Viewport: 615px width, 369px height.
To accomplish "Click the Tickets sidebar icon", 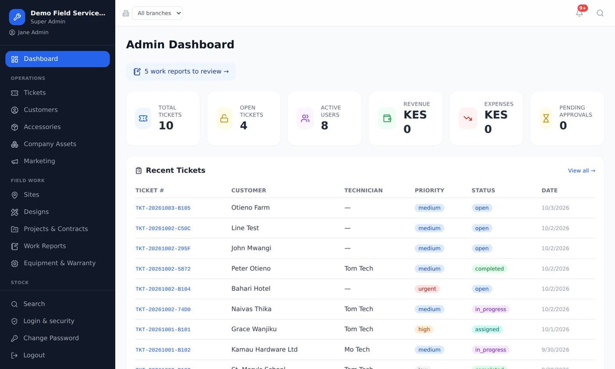I will point(14,93).
